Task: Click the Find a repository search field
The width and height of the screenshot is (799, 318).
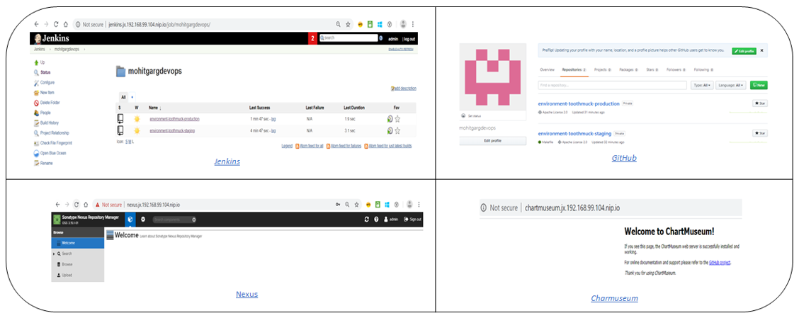Action: pyautogui.click(x=612, y=85)
